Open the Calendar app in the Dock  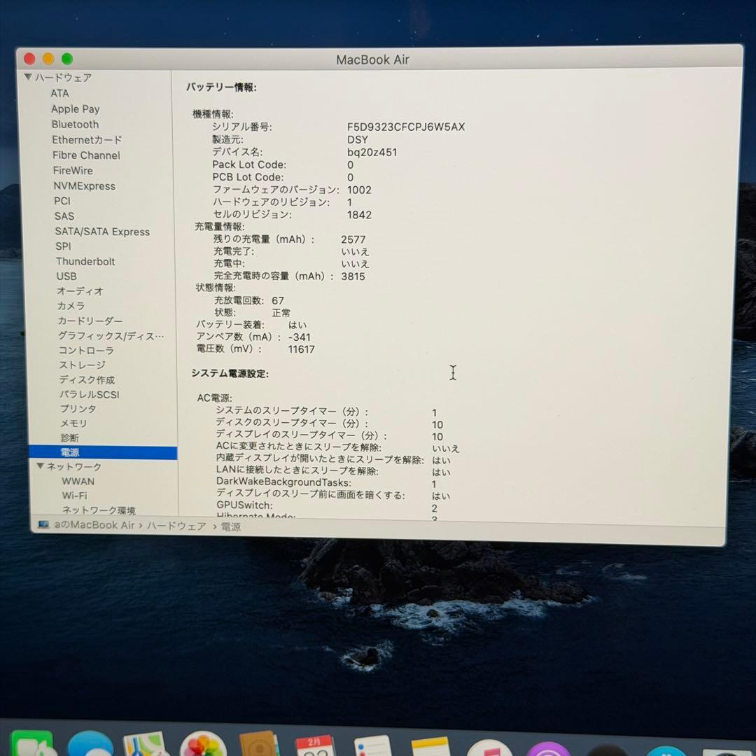(x=315, y=745)
